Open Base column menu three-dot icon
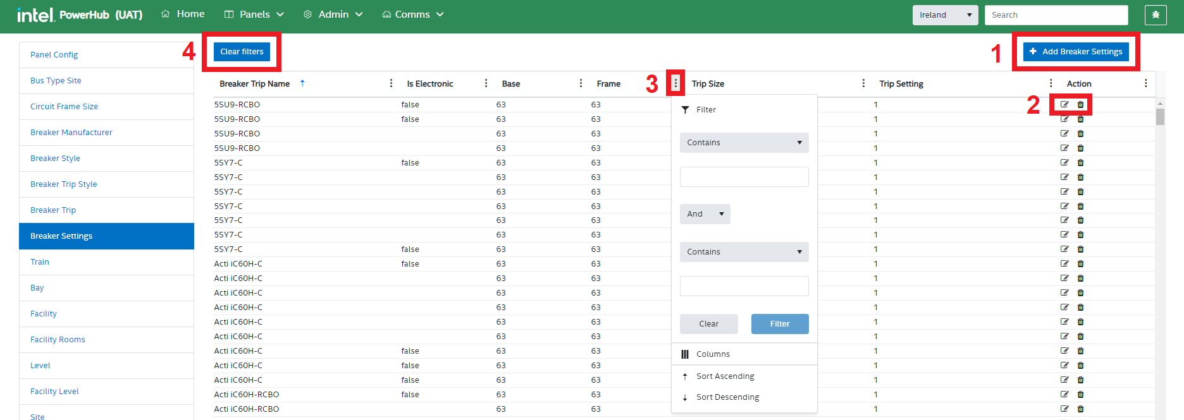Viewport: 1184px width, 420px height. (x=581, y=83)
